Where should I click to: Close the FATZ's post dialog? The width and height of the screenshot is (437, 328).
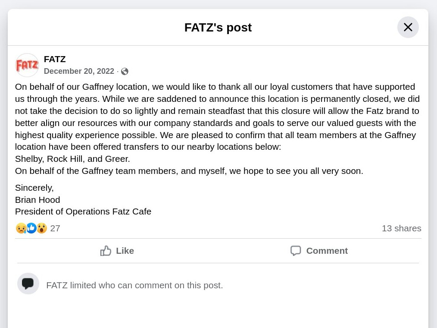pyautogui.click(x=408, y=27)
